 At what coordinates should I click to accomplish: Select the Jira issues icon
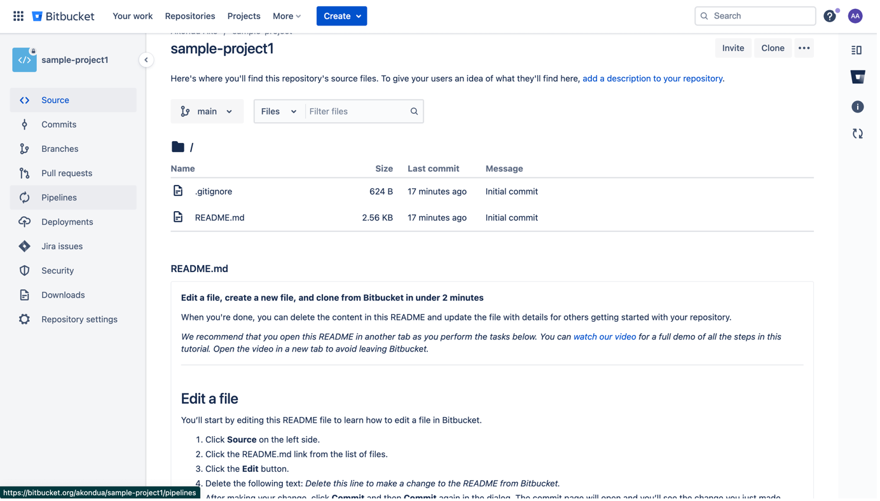point(24,246)
